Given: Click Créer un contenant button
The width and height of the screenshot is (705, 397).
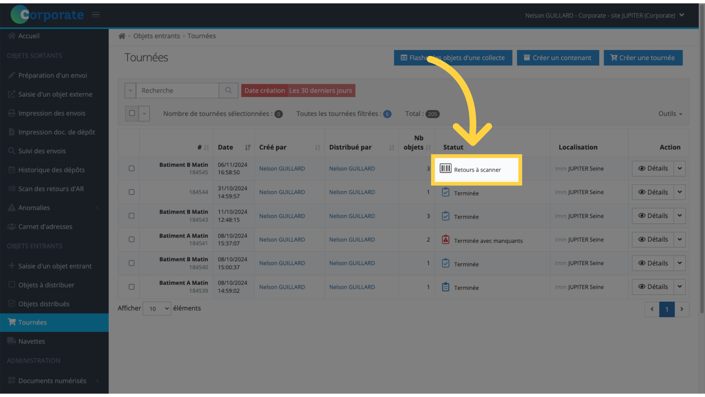Looking at the screenshot, I should 558,58.
